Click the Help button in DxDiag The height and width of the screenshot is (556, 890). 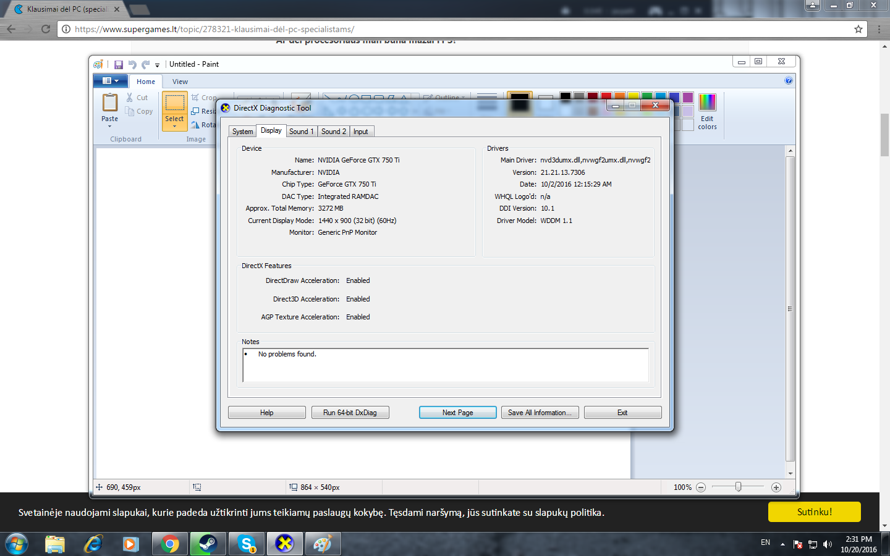click(x=267, y=413)
